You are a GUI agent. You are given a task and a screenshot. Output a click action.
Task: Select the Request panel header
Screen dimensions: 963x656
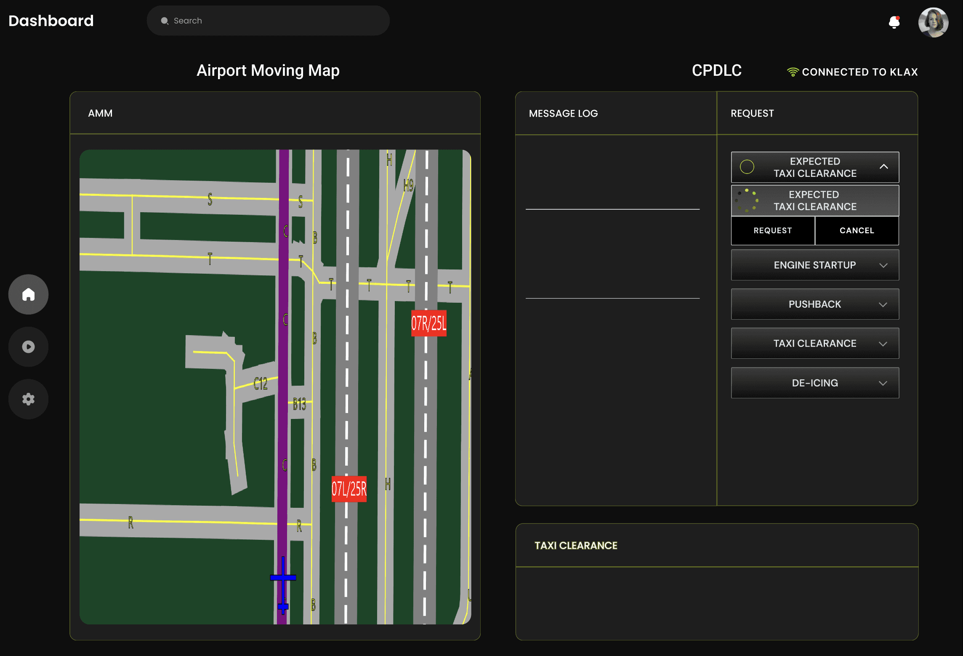click(x=752, y=113)
